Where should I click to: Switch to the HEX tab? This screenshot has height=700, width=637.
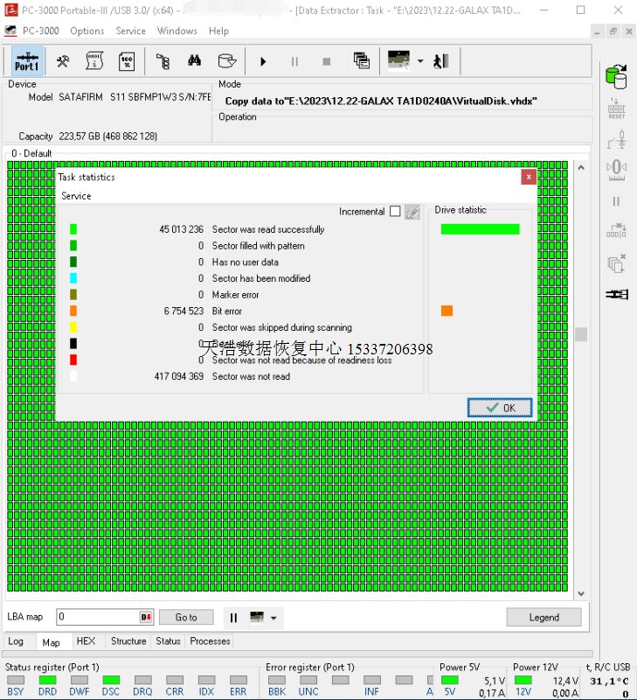(86, 641)
